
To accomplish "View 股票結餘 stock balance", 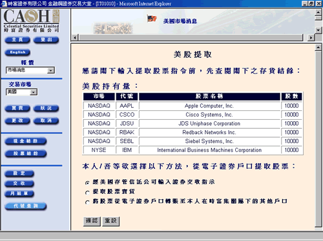I will pos(26,153).
